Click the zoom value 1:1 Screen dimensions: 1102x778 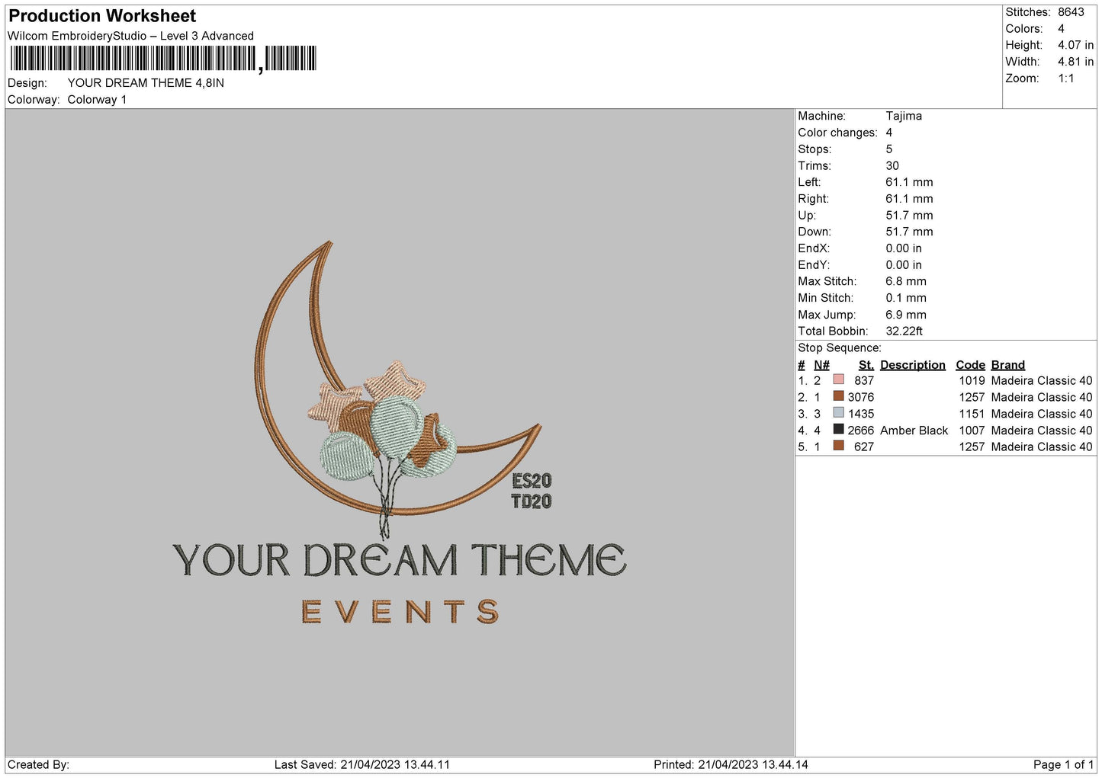1066,78
